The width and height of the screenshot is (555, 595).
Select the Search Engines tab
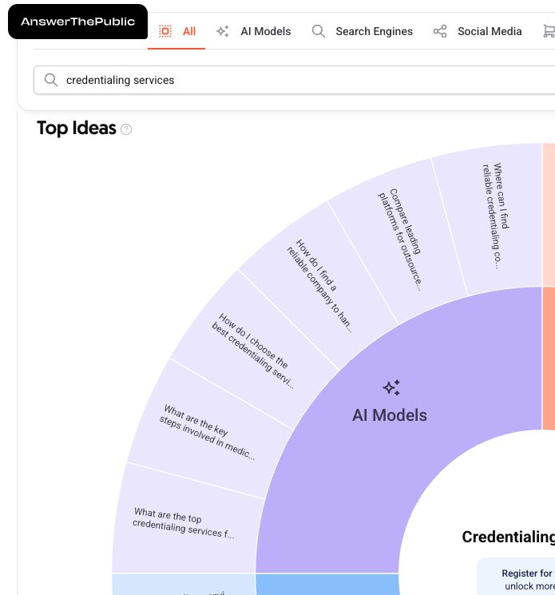pos(374,31)
